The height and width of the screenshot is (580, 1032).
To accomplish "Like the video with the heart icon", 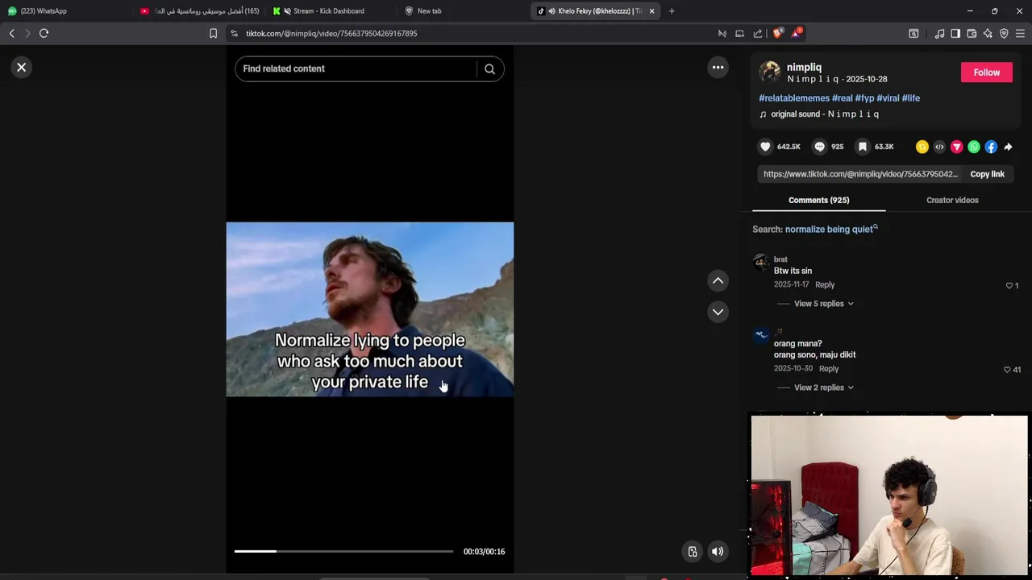I will (765, 147).
